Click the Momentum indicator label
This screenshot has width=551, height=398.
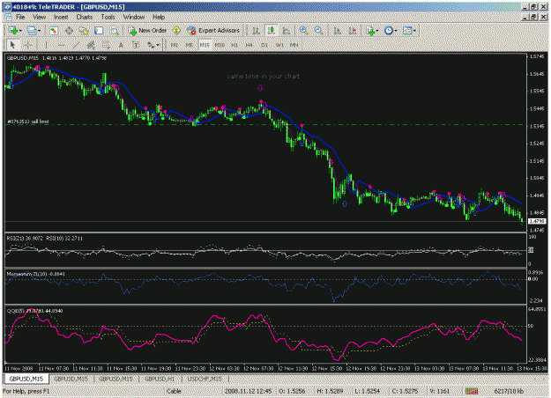click(x=36, y=274)
